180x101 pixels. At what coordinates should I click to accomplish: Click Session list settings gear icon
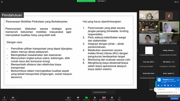pos(178,89)
